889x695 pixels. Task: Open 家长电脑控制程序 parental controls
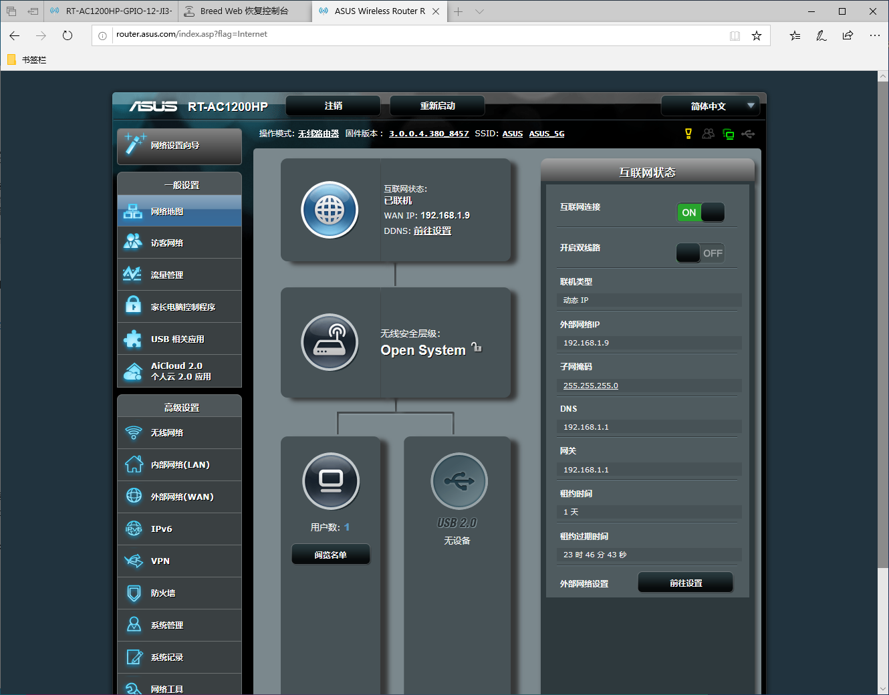[x=179, y=307]
